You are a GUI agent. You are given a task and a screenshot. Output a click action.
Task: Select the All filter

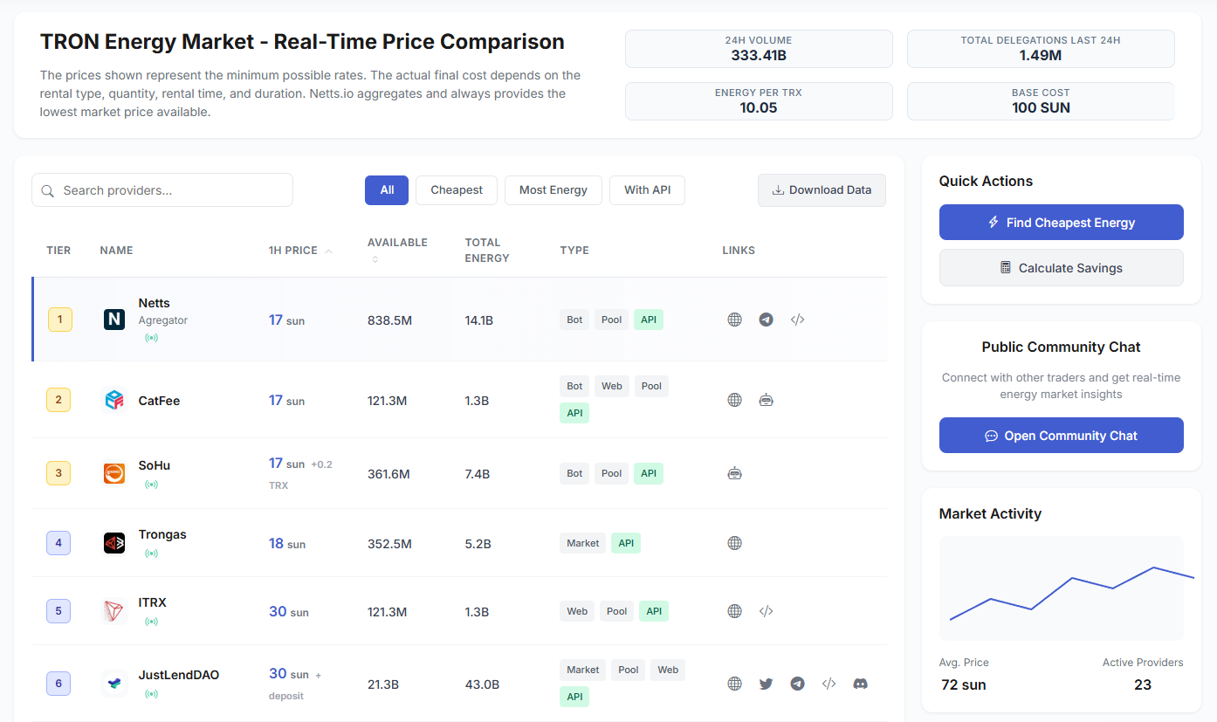pos(387,190)
